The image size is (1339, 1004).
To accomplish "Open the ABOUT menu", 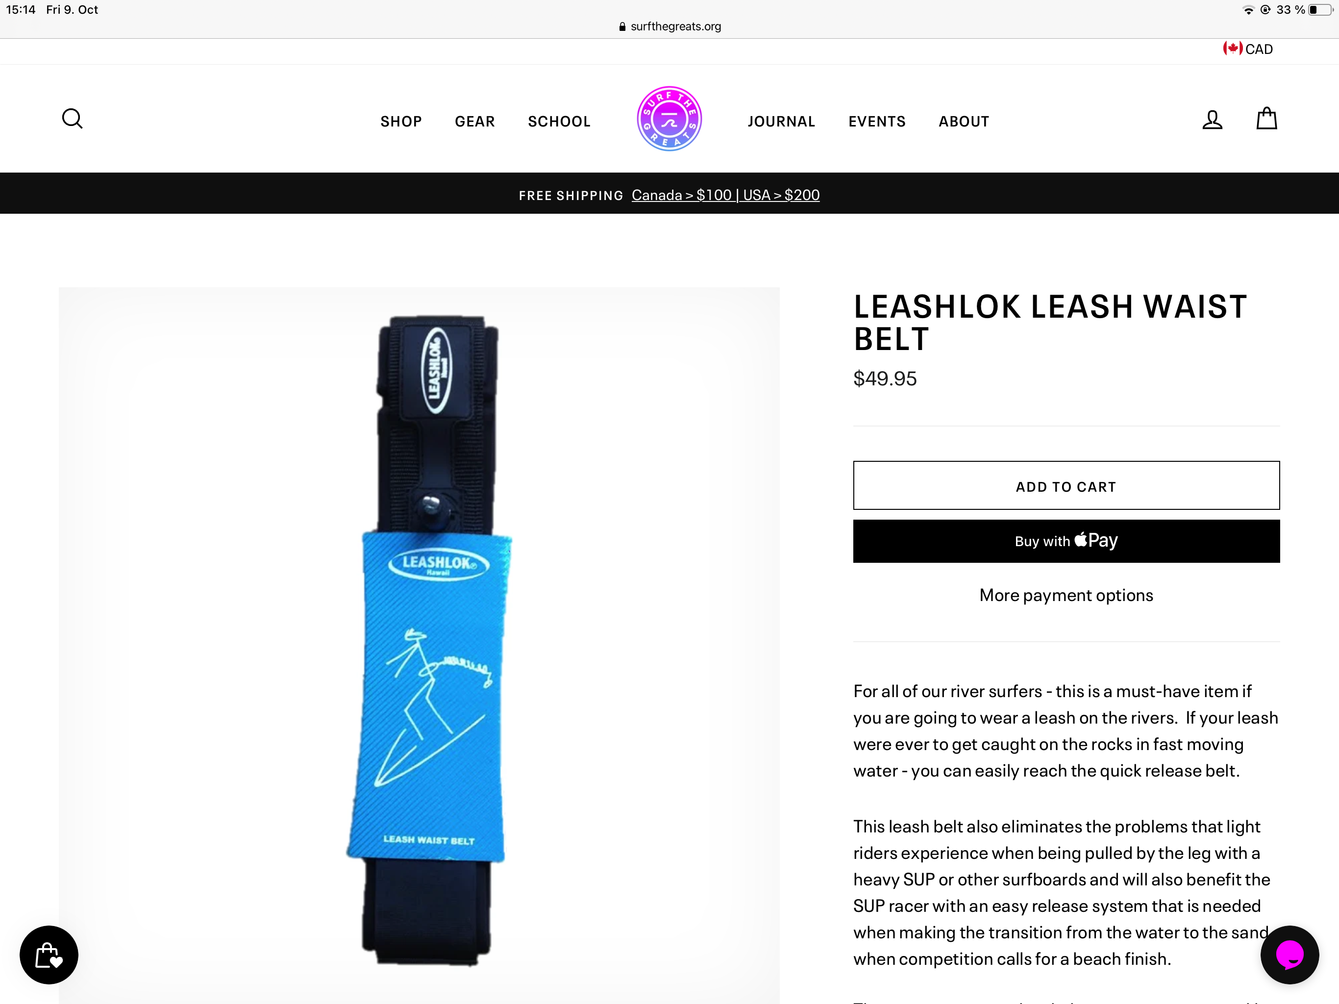I will [x=964, y=122].
